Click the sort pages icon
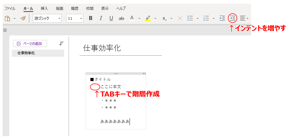This screenshot has width=291, height=138. coord(62,44)
